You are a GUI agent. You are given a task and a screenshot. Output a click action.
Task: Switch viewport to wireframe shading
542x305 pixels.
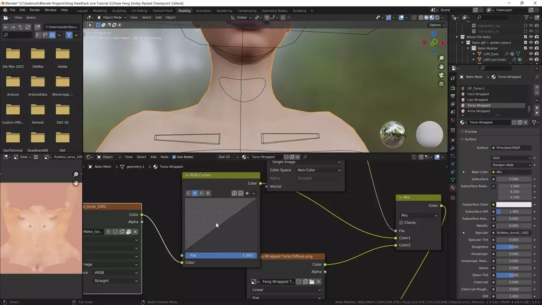coord(420,17)
